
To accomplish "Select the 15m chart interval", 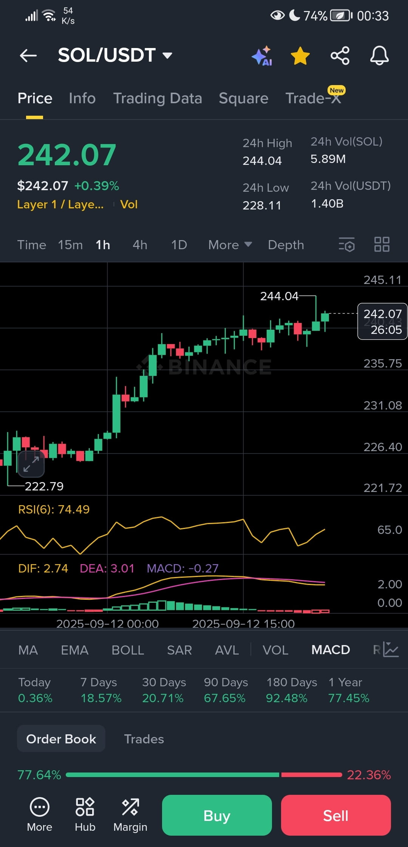I will (70, 245).
